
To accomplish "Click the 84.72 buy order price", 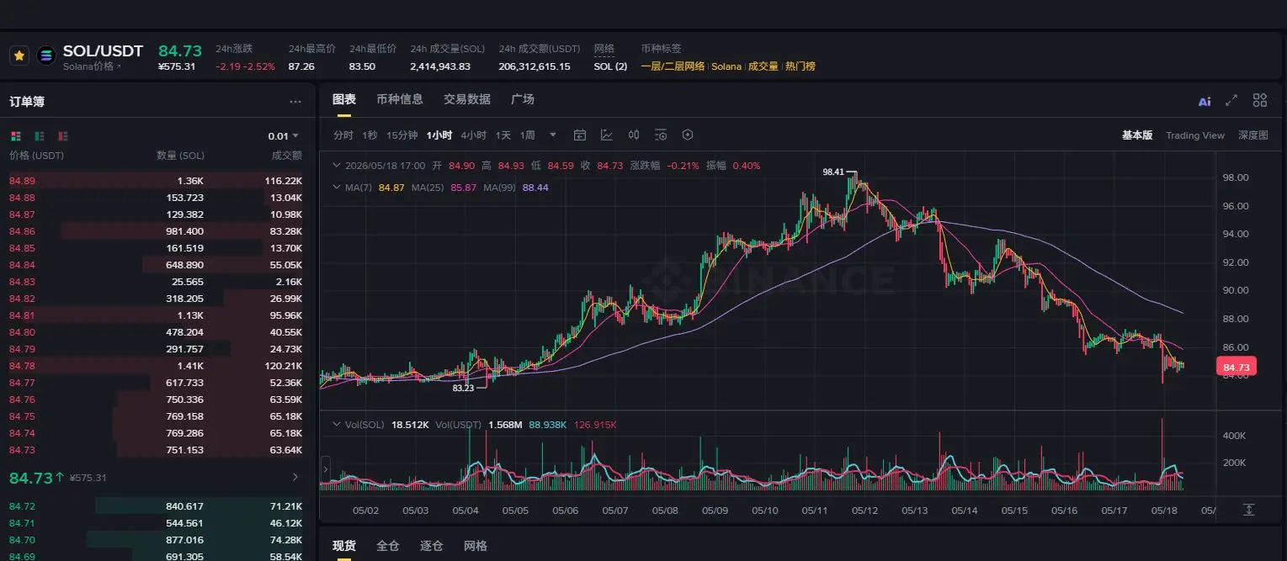I will [23, 506].
